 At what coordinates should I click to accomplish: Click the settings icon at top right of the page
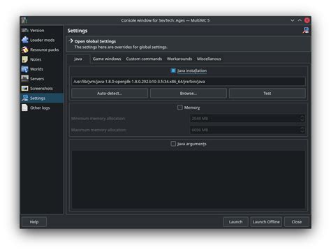pos(306,31)
